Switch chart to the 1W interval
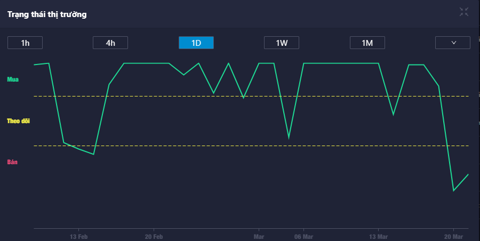The image size is (480, 241). (x=282, y=43)
